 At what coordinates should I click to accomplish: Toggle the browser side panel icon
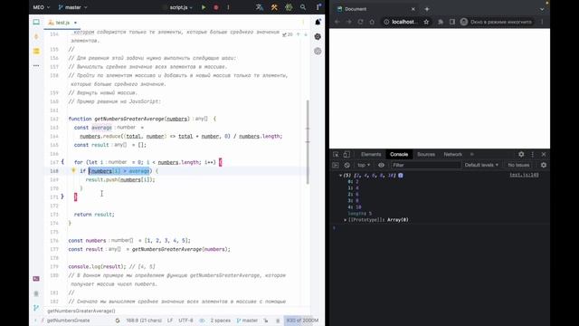pos(452,22)
